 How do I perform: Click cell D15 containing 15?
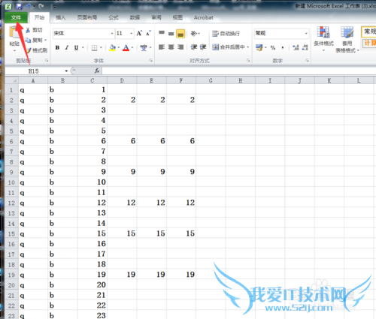click(122, 233)
